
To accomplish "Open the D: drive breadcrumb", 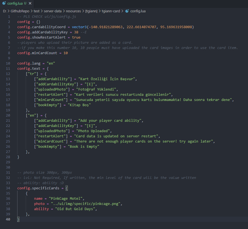I will click(x=5, y=11).
